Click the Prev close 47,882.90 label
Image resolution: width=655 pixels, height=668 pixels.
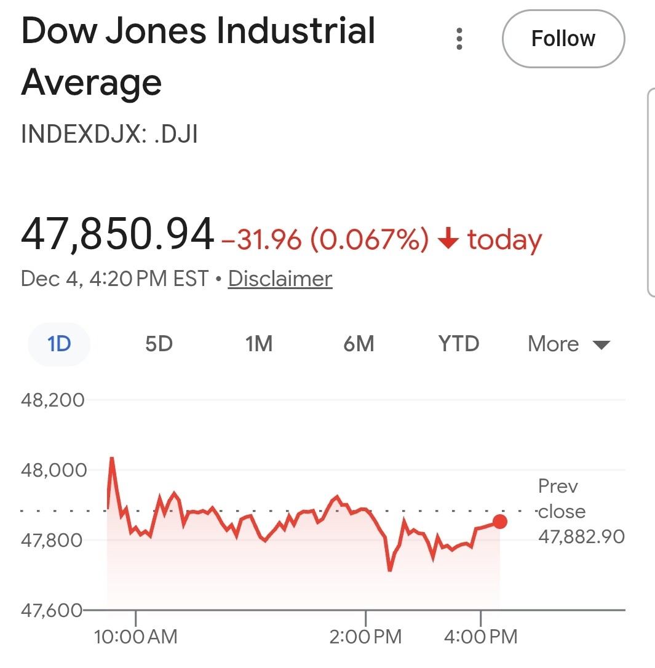tap(580, 512)
